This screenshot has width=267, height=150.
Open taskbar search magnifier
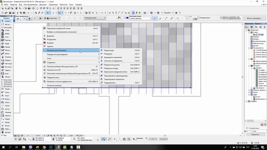(10, 147)
